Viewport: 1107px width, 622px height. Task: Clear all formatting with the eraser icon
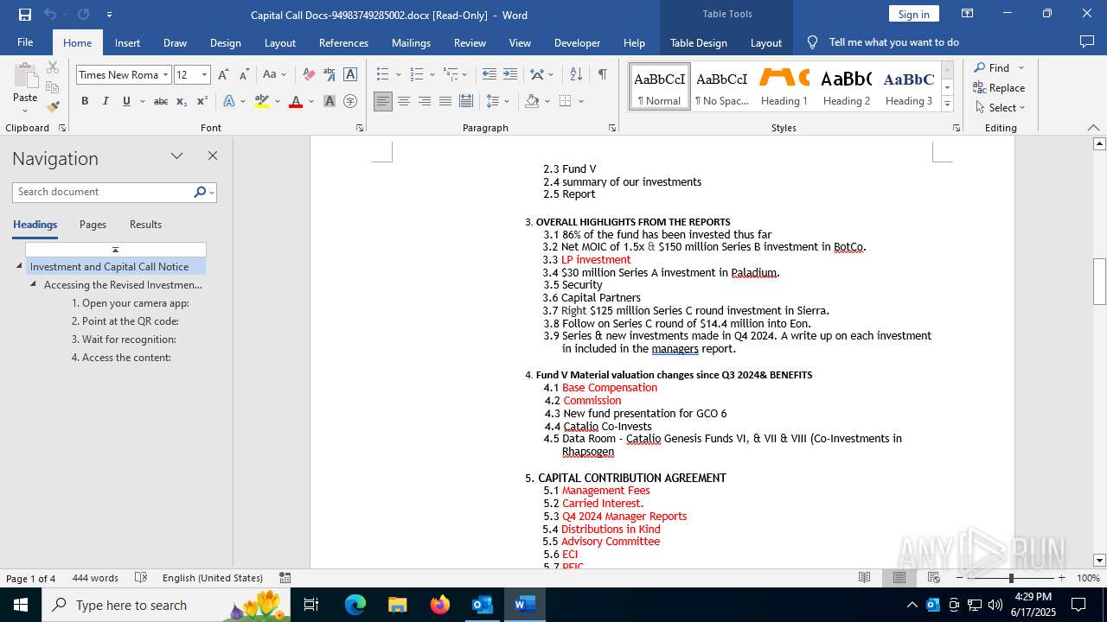pos(309,75)
